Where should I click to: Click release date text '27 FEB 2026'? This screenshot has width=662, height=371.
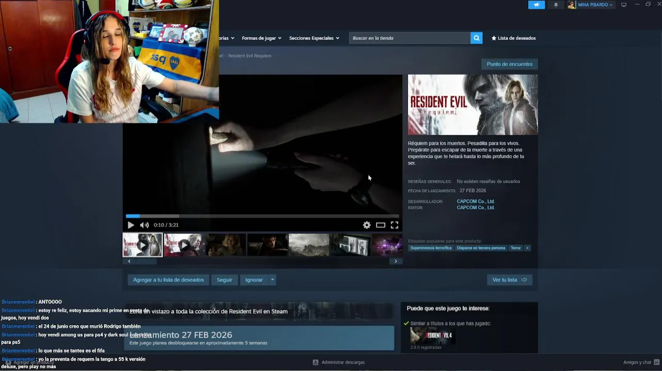(x=473, y=191)
